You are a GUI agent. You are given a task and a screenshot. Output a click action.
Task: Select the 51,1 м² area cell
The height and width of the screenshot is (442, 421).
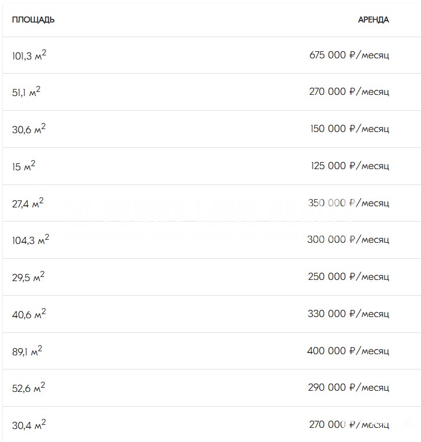[x=27, y=92]
